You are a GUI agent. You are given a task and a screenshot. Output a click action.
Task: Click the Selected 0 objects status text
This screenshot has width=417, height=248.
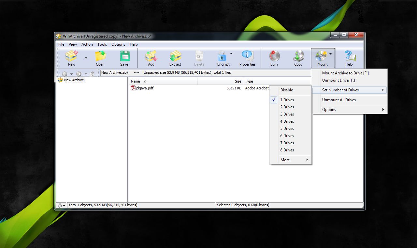click(x=243, y=205)
